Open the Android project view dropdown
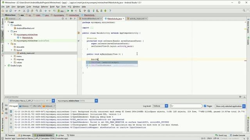 point(13,19)
